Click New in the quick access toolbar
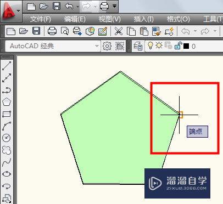The width and height of the screenshot is (223, 204). (31, 7)
